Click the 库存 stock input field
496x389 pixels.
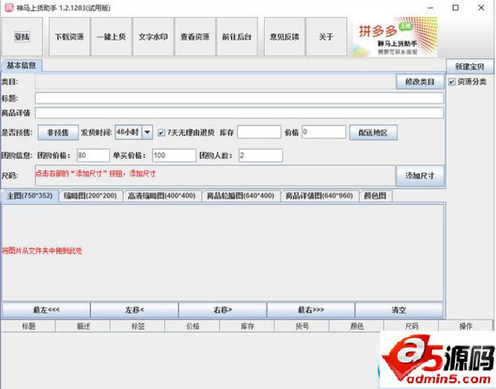[259, 132]
